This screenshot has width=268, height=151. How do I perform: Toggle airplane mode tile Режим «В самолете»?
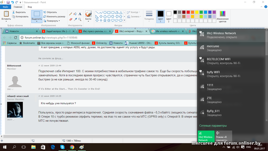223,136
